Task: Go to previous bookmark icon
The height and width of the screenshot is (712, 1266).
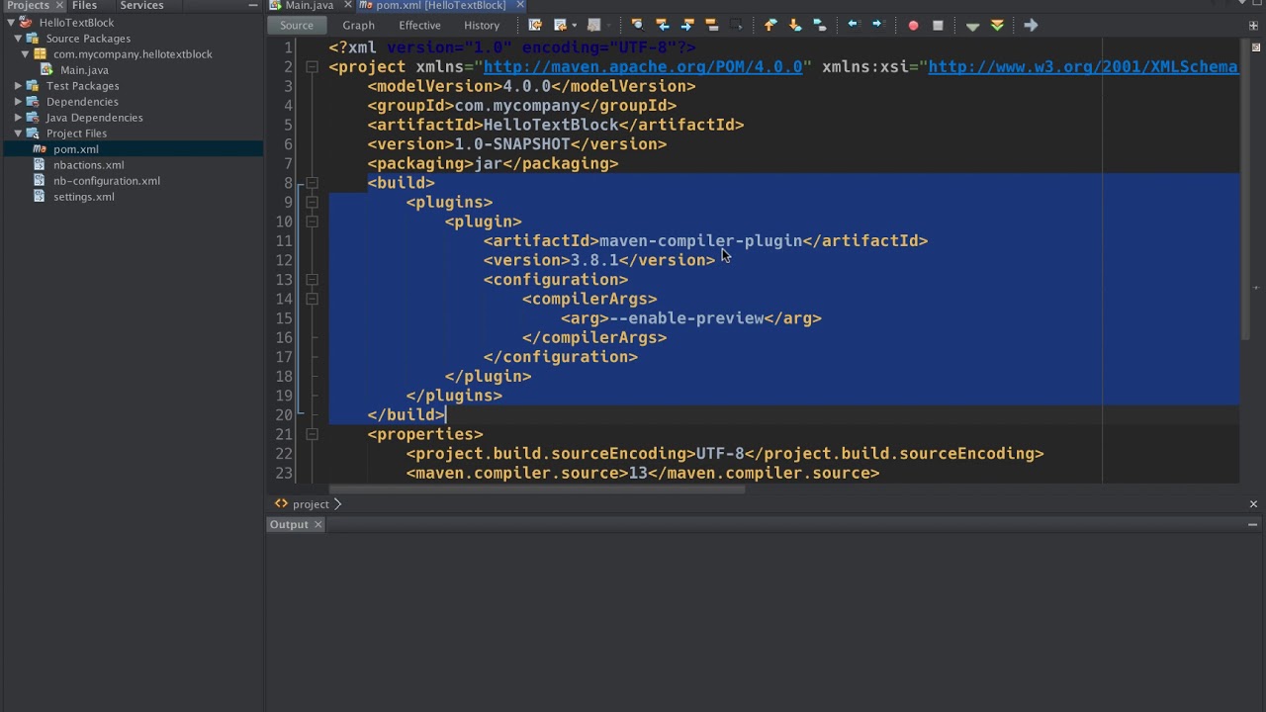Action: tap(770, 25)
